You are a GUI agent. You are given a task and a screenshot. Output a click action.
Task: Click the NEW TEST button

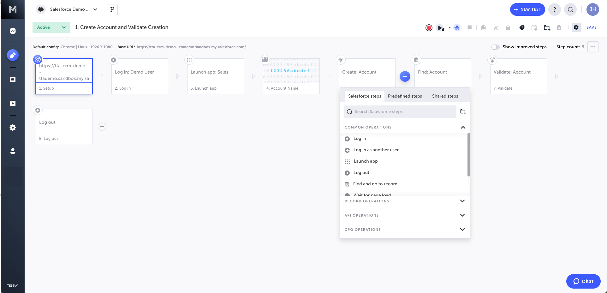click(x=527, y=9)
